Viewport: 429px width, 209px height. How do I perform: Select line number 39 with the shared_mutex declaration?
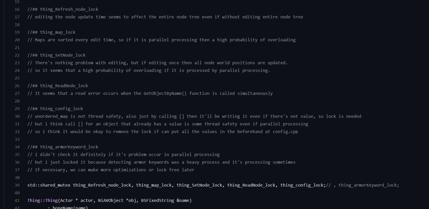click(x=17, y=185)
